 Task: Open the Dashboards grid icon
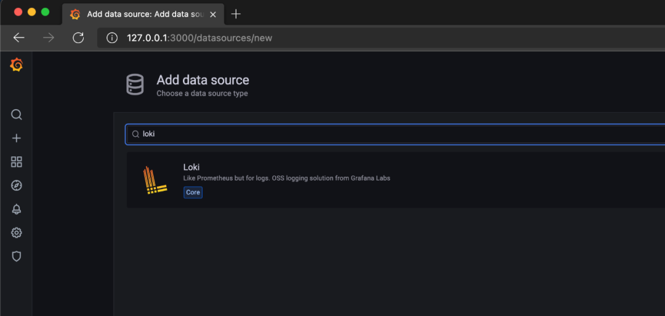pos(16,161)
